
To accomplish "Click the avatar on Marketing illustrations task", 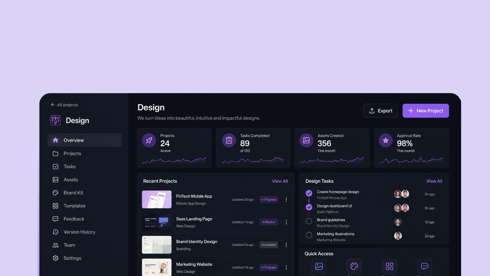I will point(398,236).
